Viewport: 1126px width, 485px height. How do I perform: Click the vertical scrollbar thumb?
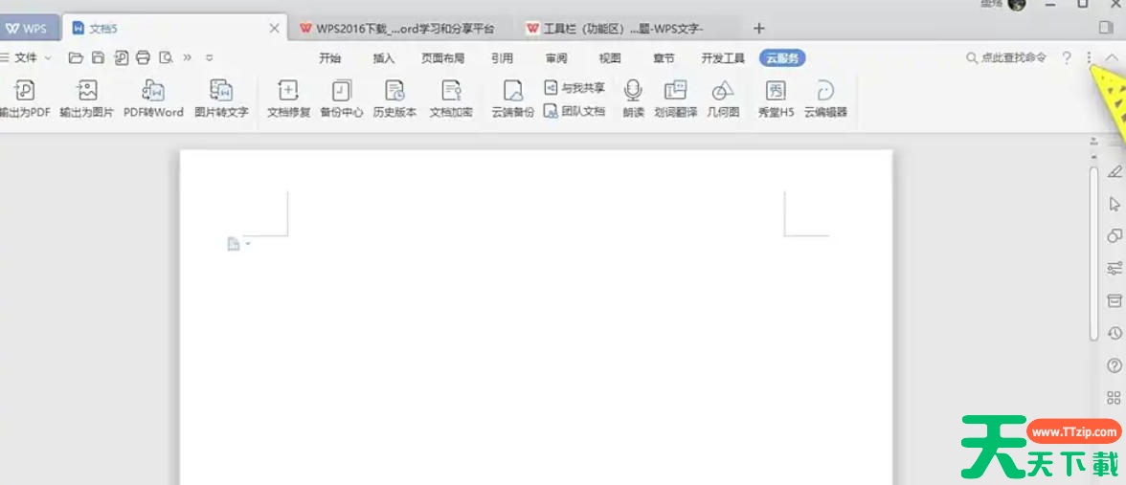pyautogui.click(x=1093, y=253)
